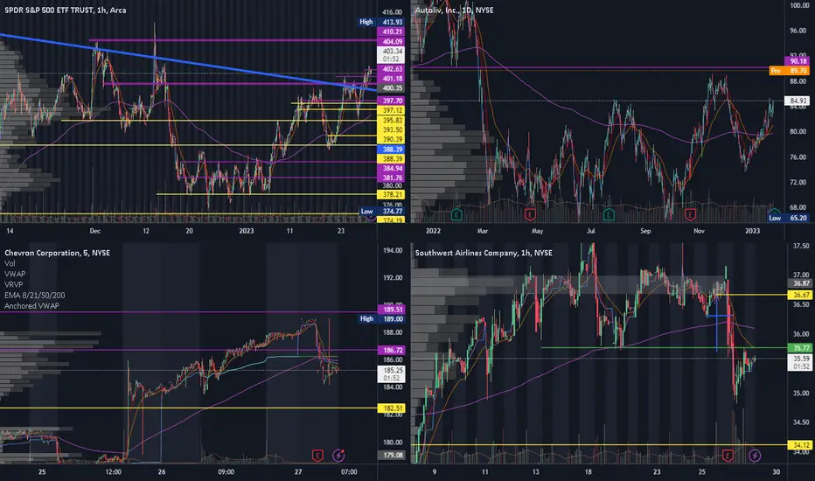815x481 pixels.
Task: Select the SPDR S&P 500 ETF TRUST chart title
Action: click(65, 10)
